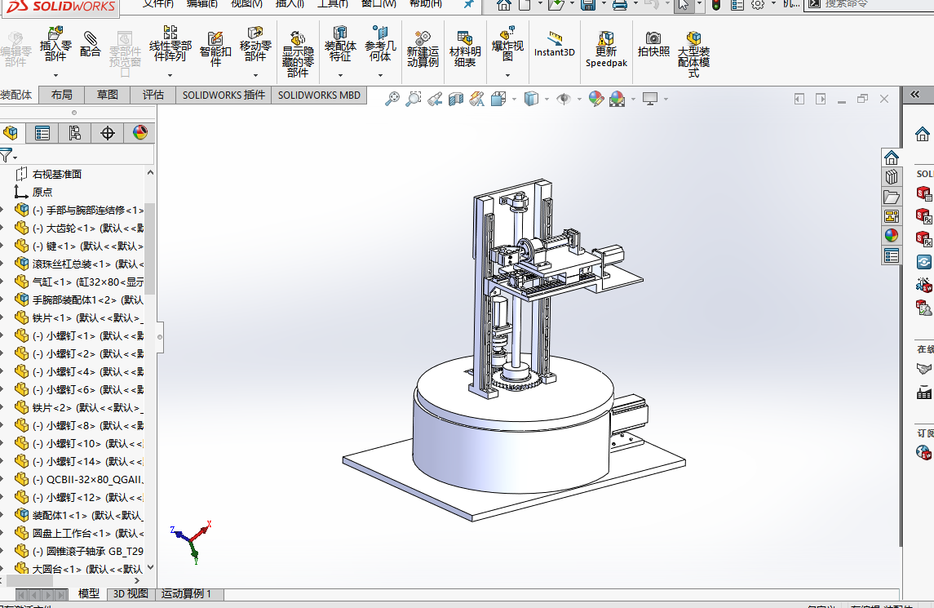Screen dimensions: 934x608
Task: Open the Dynamic Annotation Views icon
Action: (476, 99)
